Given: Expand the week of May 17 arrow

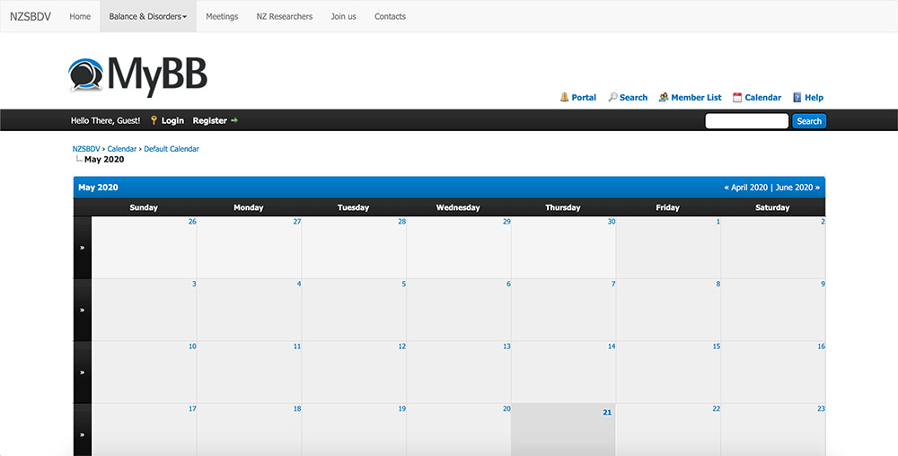Looking at the screenshot, I should [83, 434].
